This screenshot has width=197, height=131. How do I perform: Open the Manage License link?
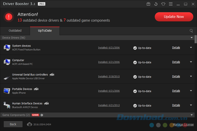183,124
